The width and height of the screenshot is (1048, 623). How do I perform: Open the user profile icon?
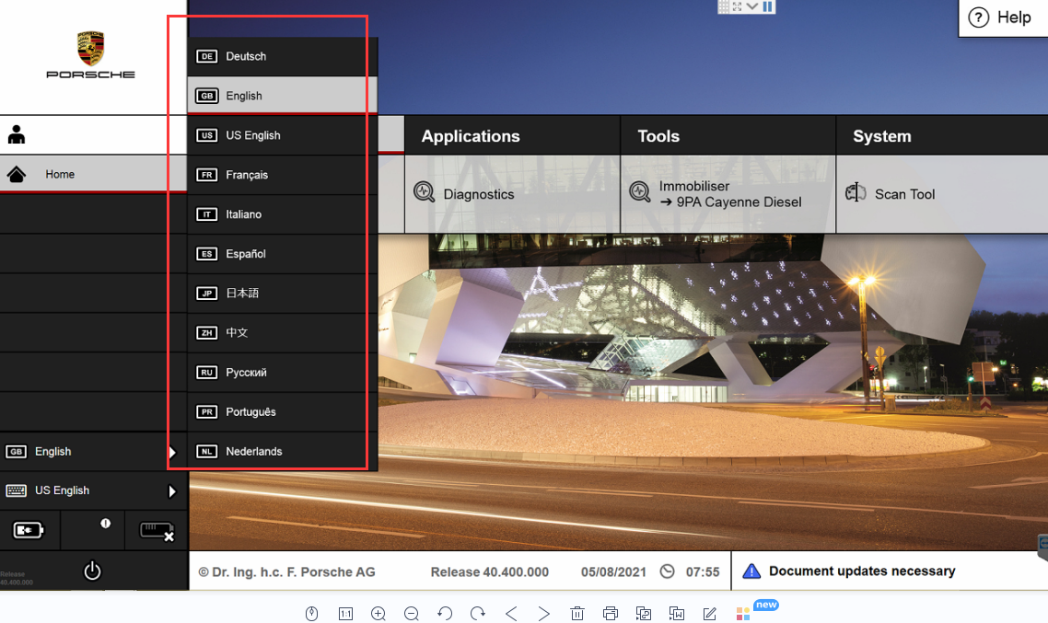coord(17,135)
